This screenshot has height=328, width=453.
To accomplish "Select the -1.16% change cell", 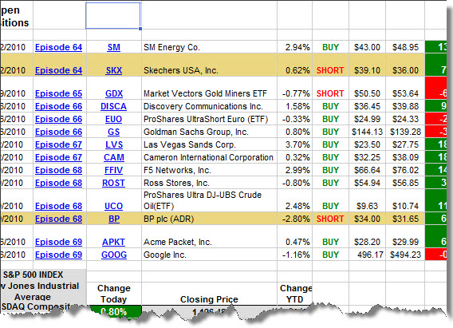I will coord(294,255).
